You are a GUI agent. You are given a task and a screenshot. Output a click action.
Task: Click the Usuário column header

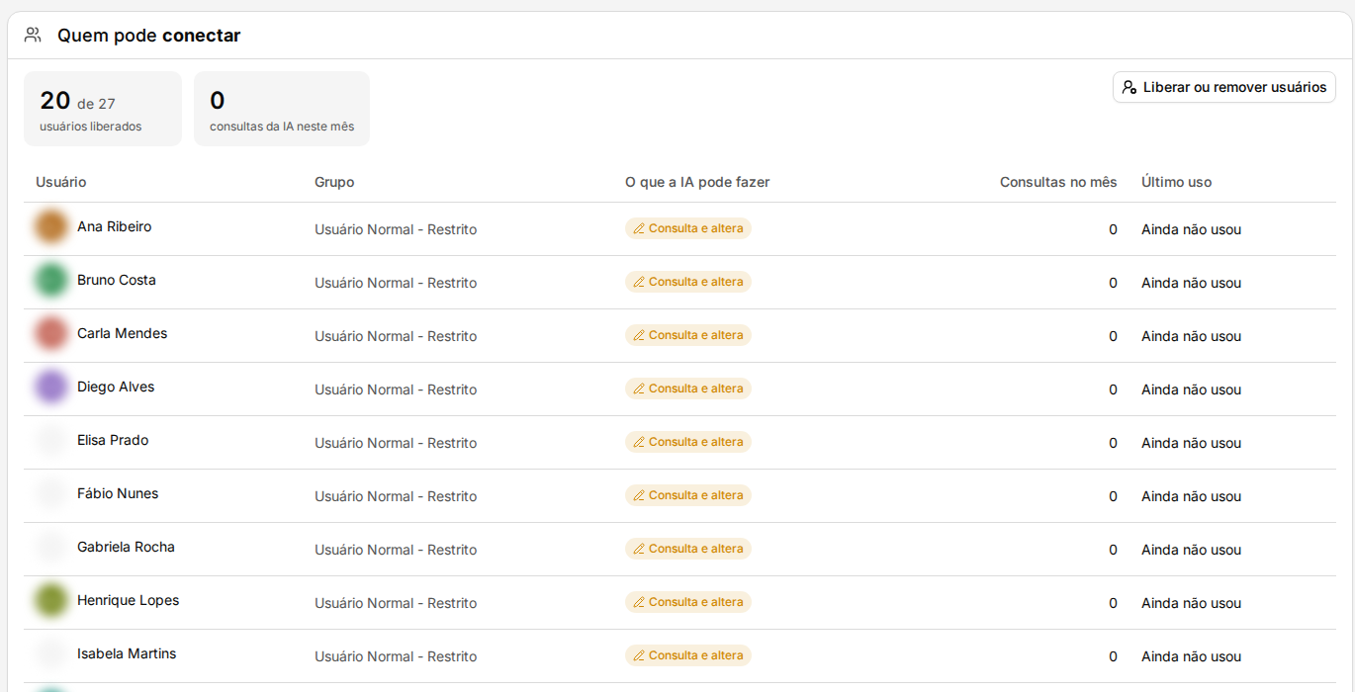(x=61, y=182)
